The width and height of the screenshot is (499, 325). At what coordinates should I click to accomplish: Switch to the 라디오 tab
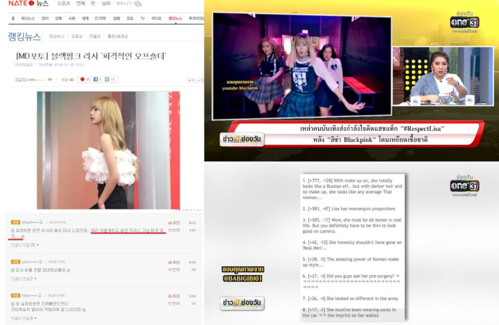pyautogui.click(x=157, y=19)
